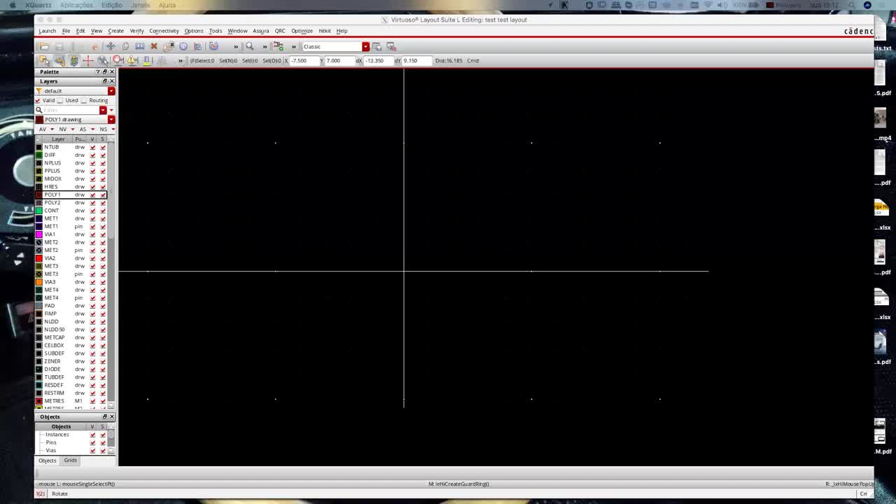The image size is (896, 504).
Task: Toggle selectability checkbox for Pins objects
Action: [103, 442]
